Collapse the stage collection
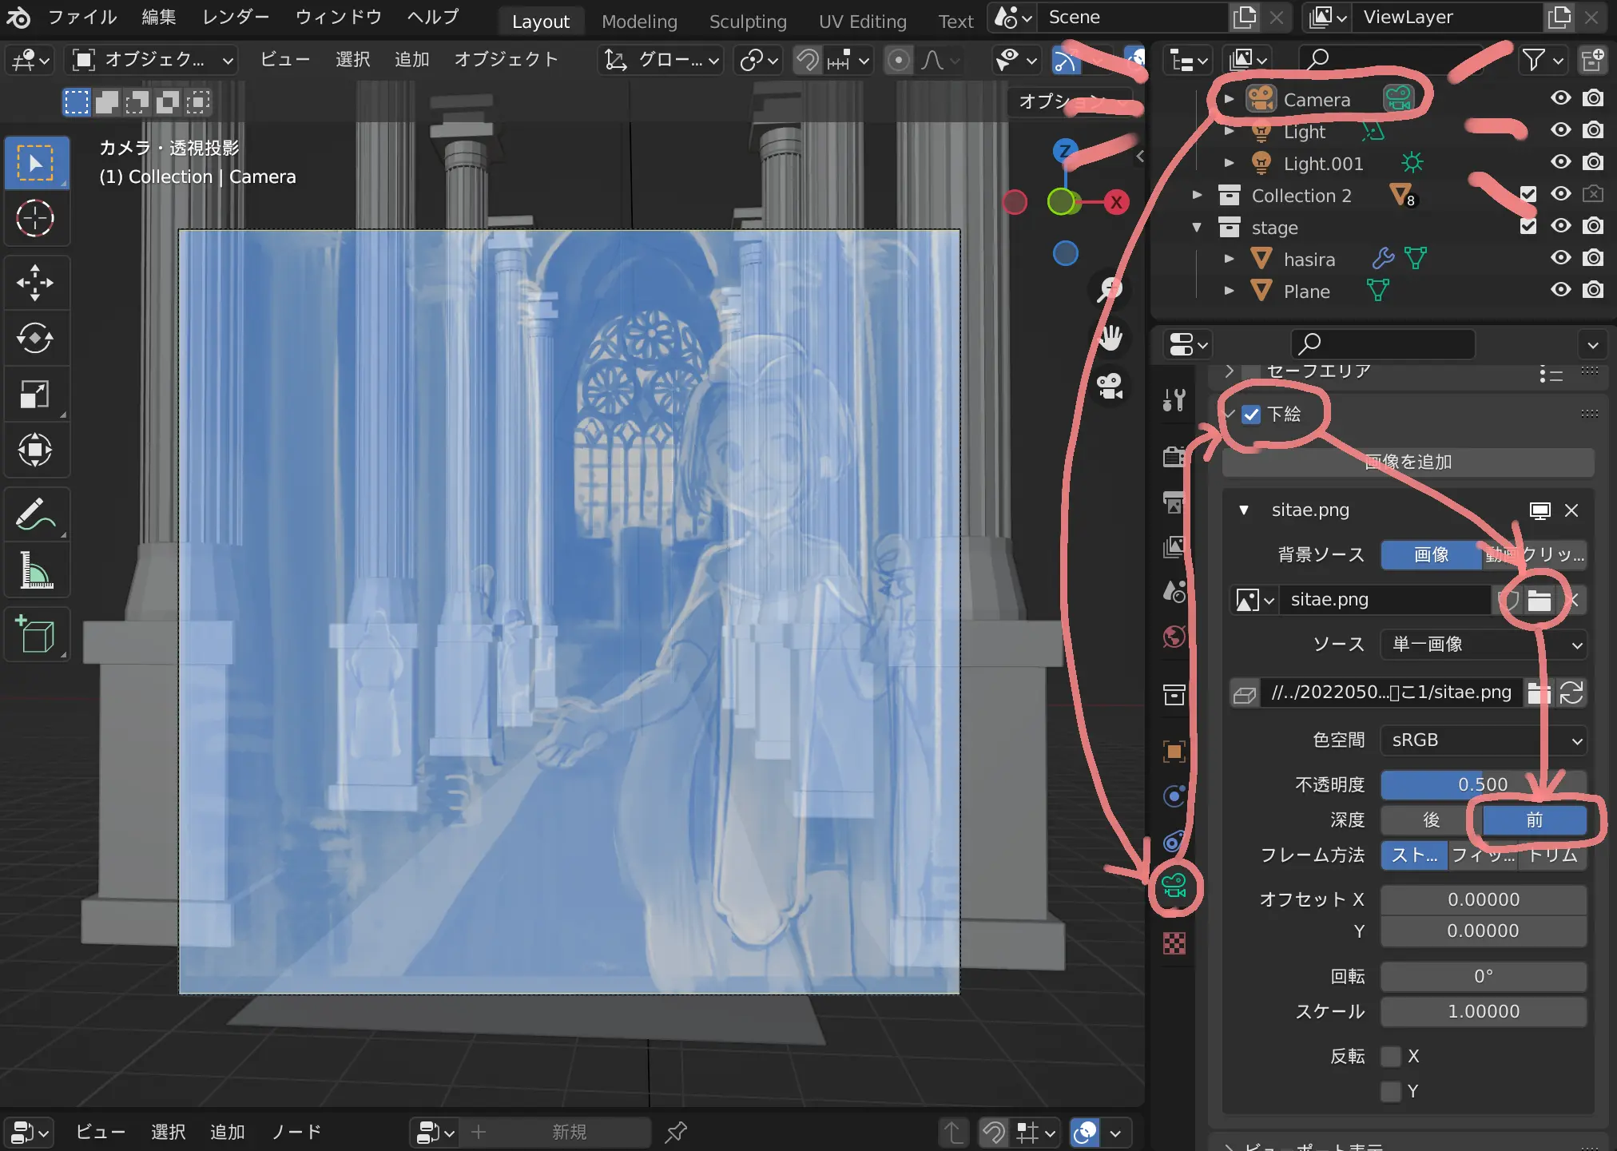The width and height of the screenshot is (1617, 1151). (1197, 227)
